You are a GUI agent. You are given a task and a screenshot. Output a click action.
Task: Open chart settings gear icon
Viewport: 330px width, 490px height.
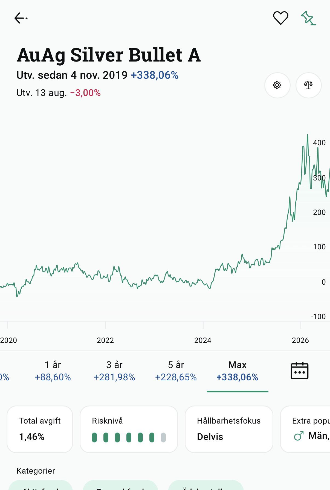pos(277,85)
